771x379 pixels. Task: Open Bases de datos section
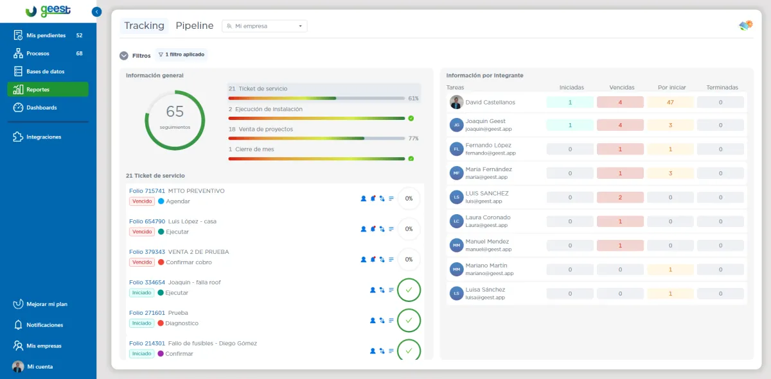tap(45, 71)
